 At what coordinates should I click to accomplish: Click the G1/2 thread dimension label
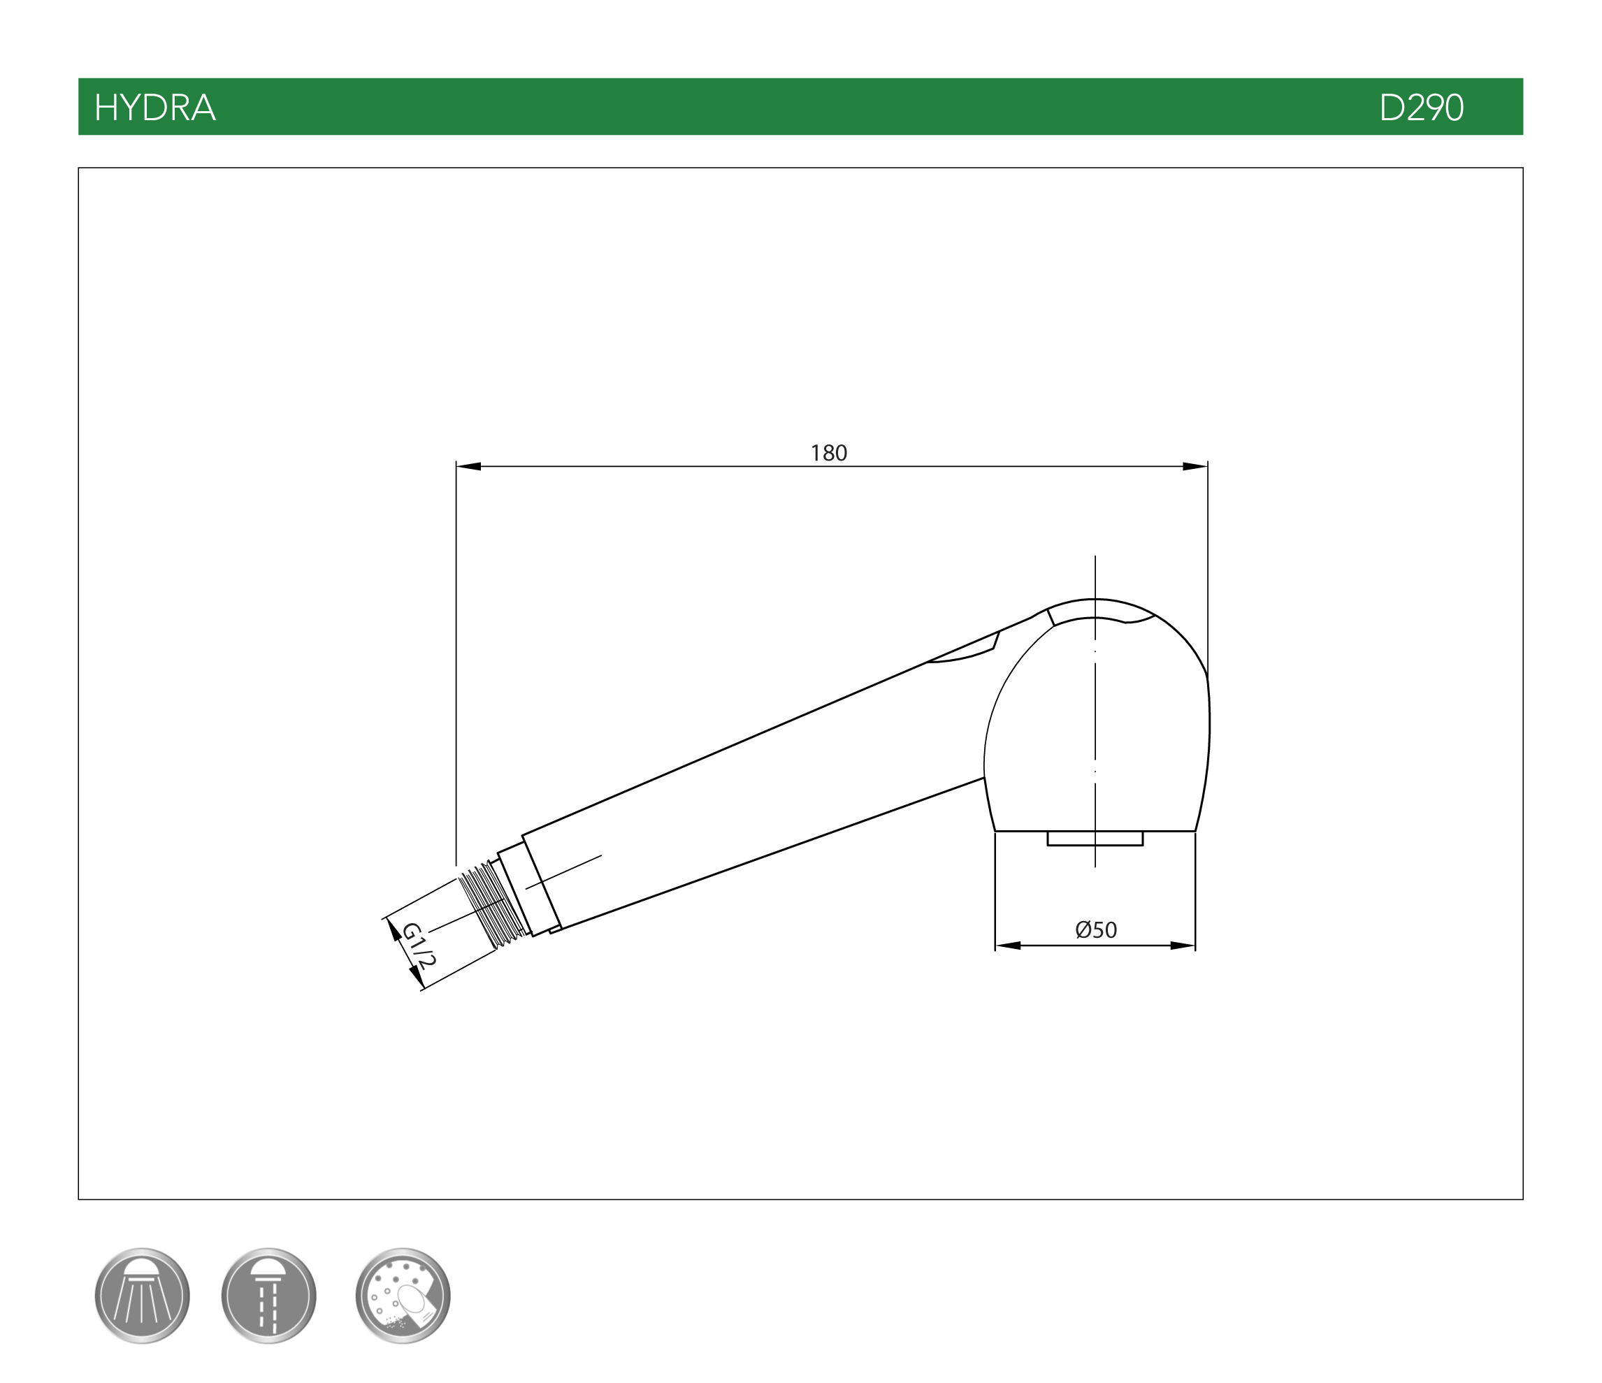pos(418,945)
